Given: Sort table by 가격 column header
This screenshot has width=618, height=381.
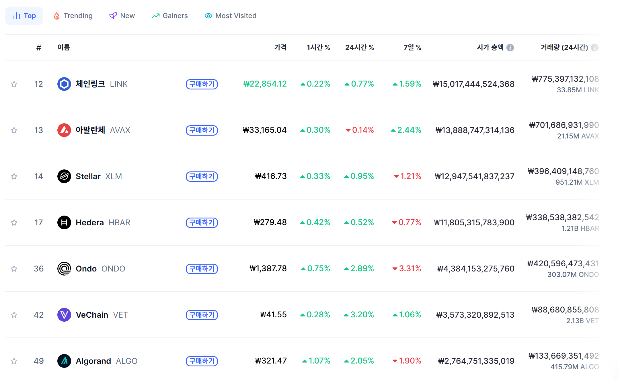Looking at the screenshot, I should pos(280,47).
